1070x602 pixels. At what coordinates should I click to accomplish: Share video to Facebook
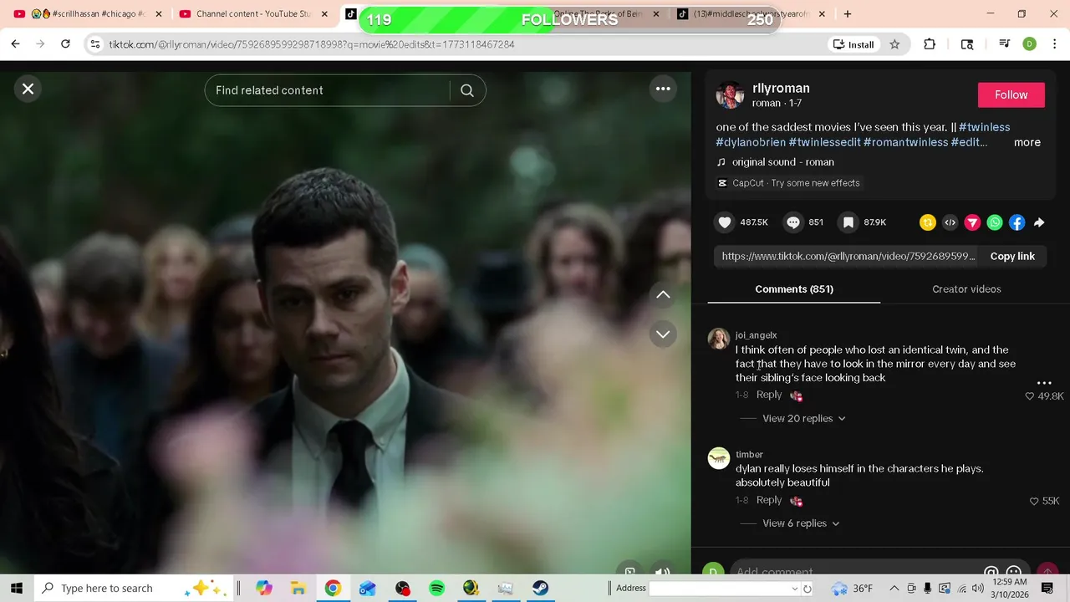pos(1016,222)
